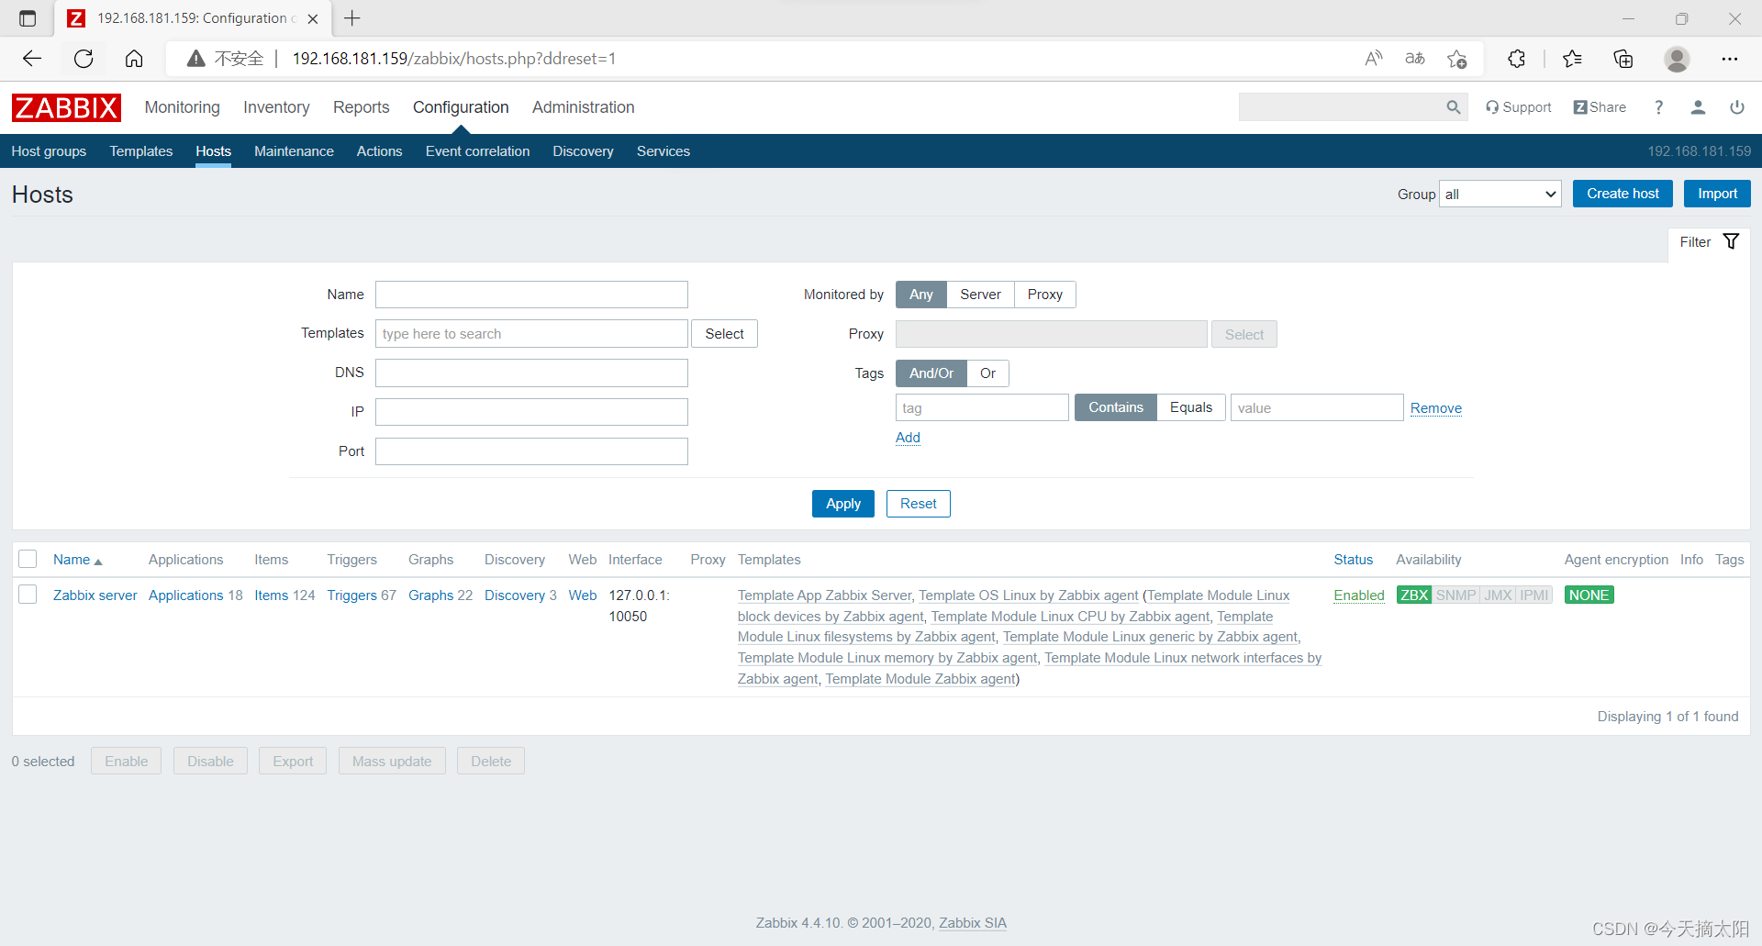
Task: Open Template App Zabbix Server link
Action: [825, 595]
